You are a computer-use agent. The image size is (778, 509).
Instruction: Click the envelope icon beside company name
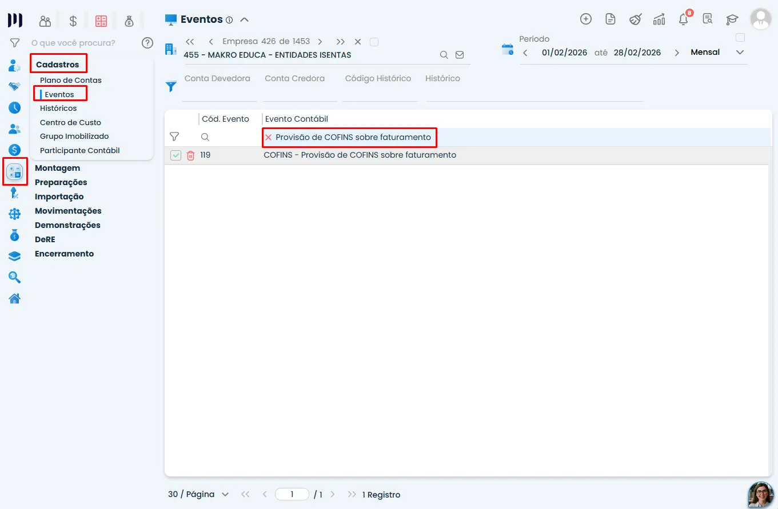click(x=460, y=55)
